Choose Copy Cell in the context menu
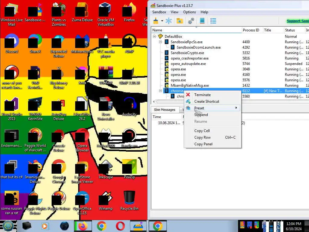The width and height of the screenshot is (309, 232). click(x=212, y=130)
